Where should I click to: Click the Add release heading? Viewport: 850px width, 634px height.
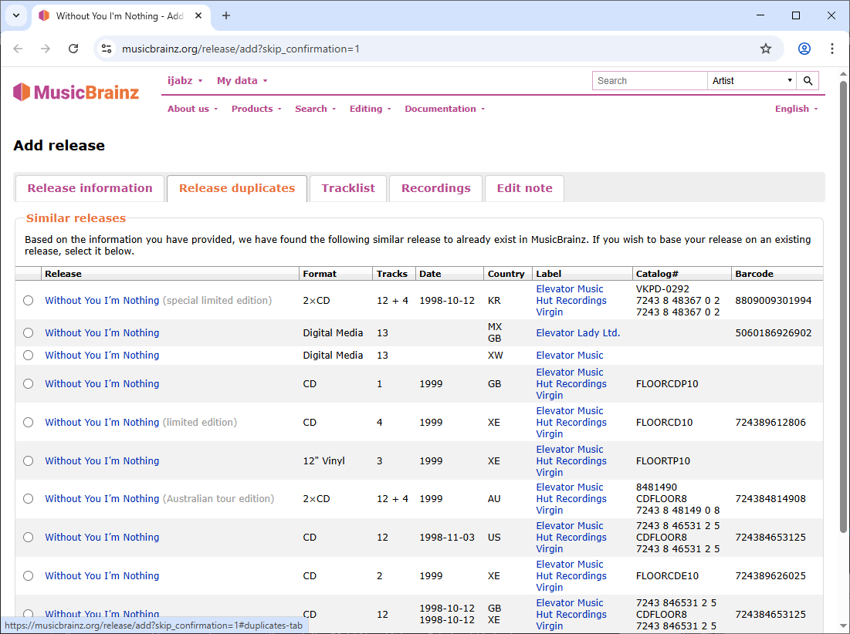(x=59, y=146)
